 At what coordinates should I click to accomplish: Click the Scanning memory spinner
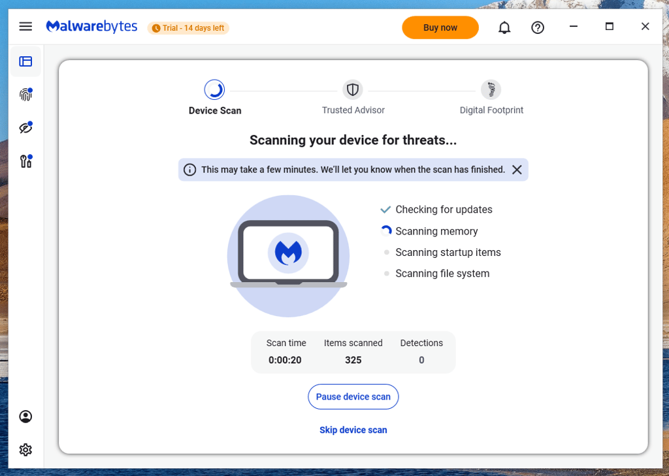(x=386, y=230)
